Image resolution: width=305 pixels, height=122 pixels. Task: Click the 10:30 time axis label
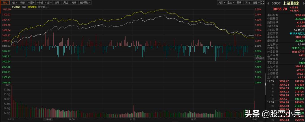72,119
